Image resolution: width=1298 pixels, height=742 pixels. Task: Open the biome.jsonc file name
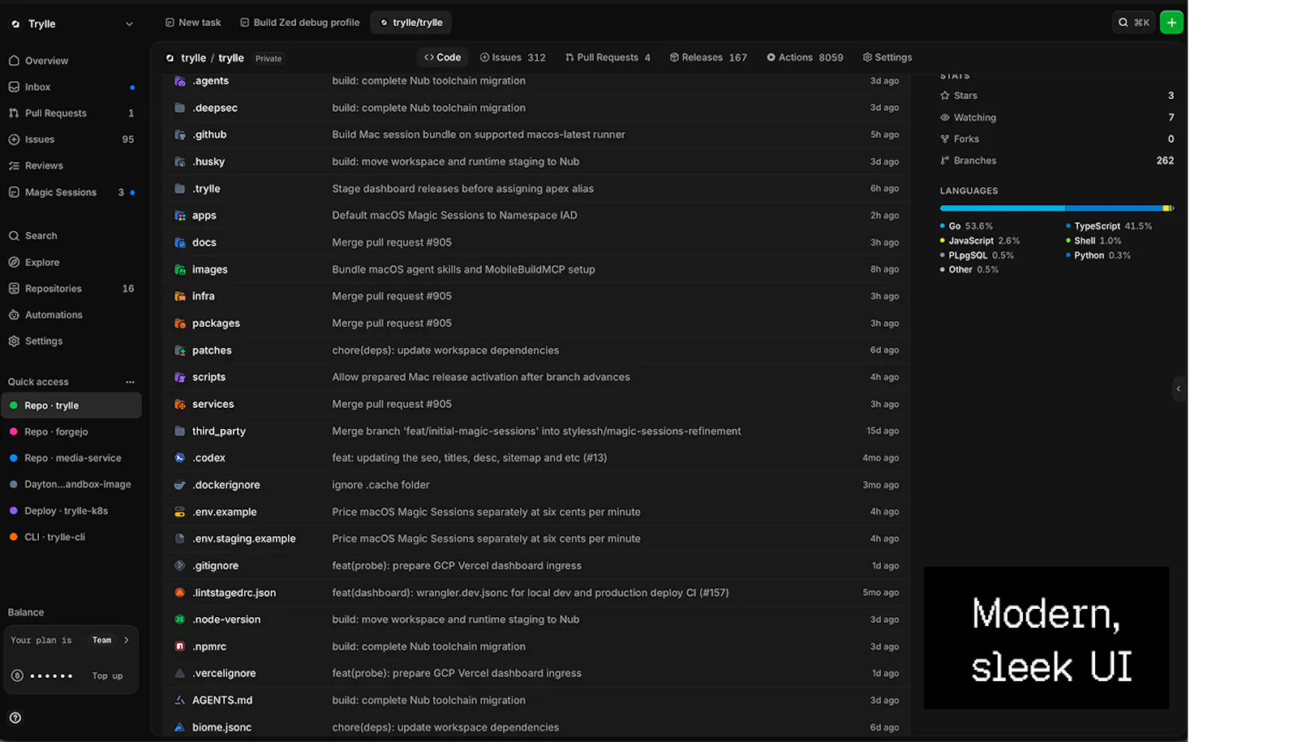[x=222, y=727]
